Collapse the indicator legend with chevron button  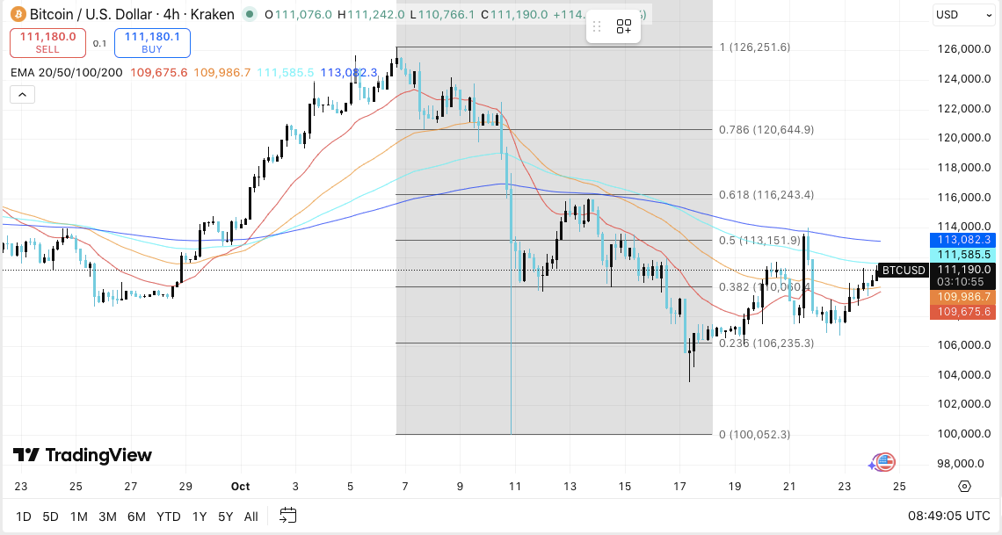[22, 94]
